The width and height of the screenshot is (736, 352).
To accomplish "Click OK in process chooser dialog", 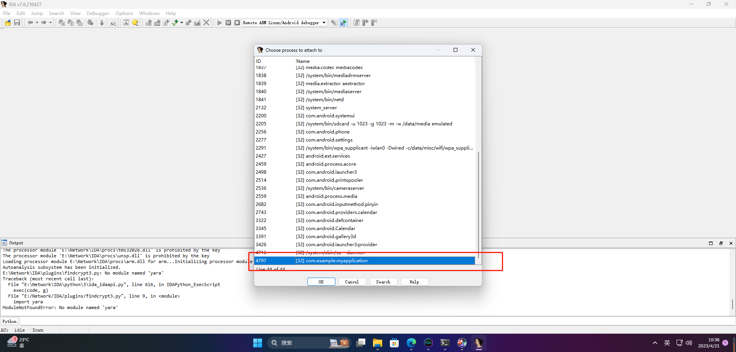I will click(x=321, y=282).
